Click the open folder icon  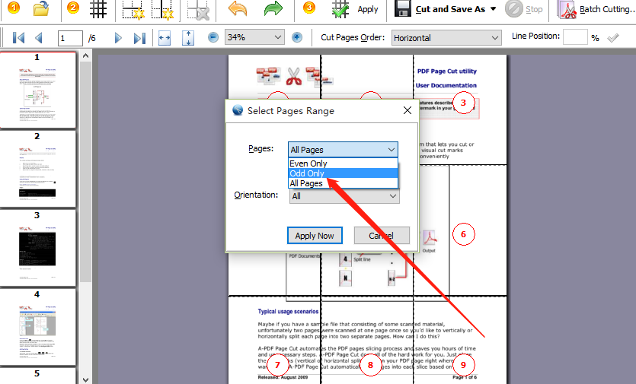pos(41,9)
